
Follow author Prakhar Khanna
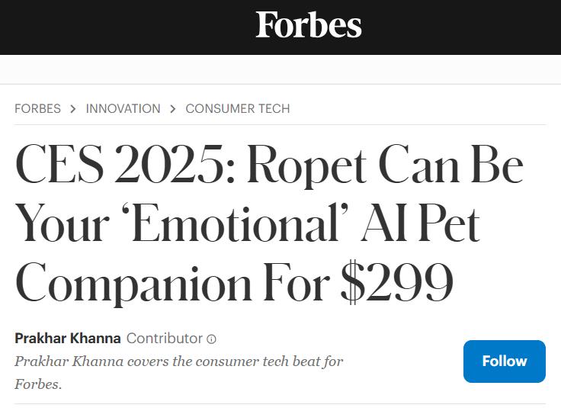pos(504,361)
